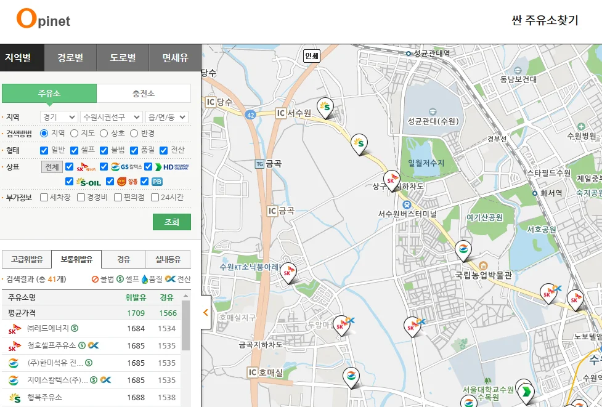602x407 pixels.
Task: Select the 반경 search method radio
Action: [x=134, y=133]
